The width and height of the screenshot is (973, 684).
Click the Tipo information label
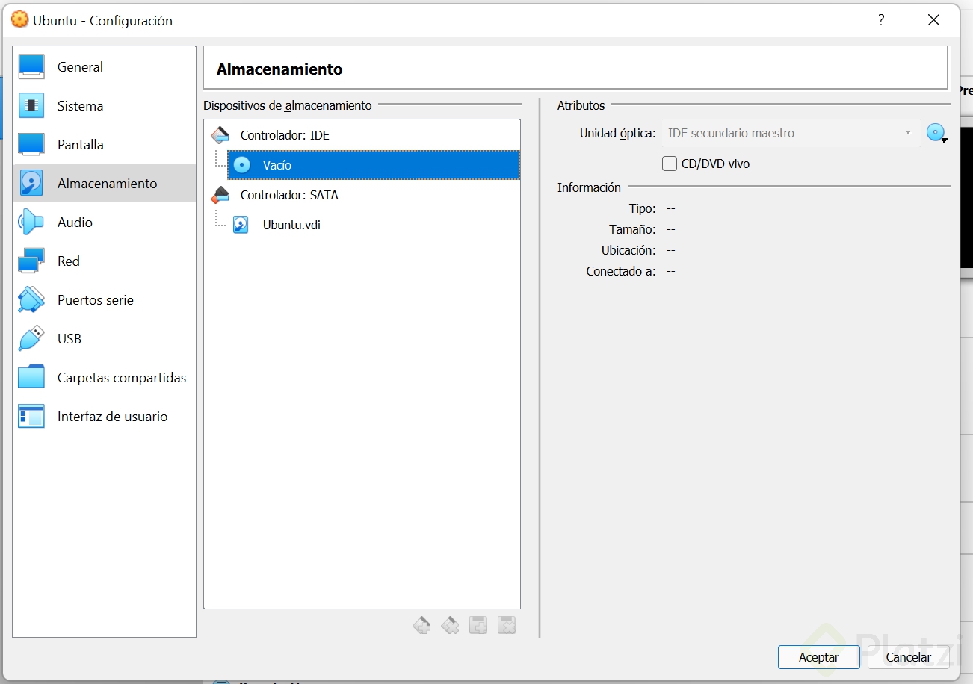642,208
